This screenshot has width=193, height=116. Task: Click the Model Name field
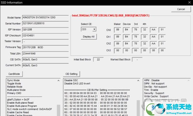click(x=45, y=17)
